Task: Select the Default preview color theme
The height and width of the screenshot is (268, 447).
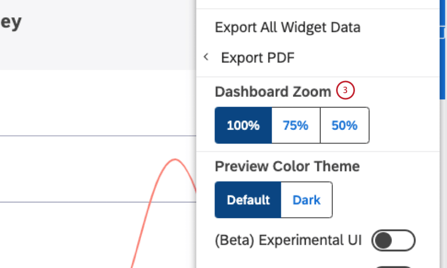Action: pyautogui.click(x=248, y=200)
